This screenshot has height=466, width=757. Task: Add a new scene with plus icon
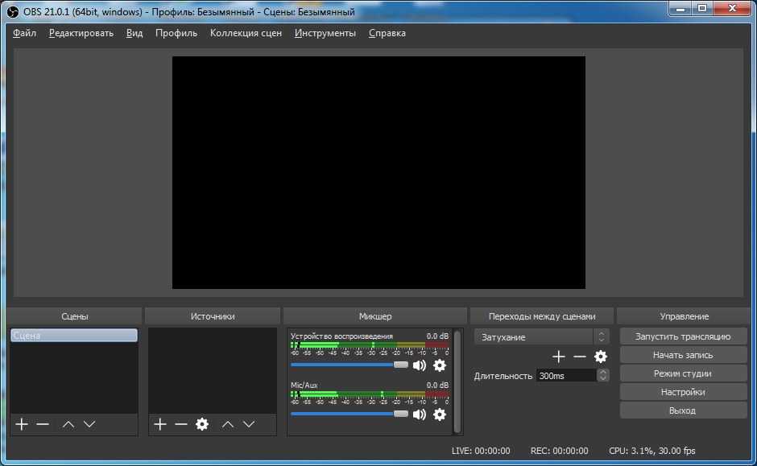pyautogui.click(x=22, y=424)
